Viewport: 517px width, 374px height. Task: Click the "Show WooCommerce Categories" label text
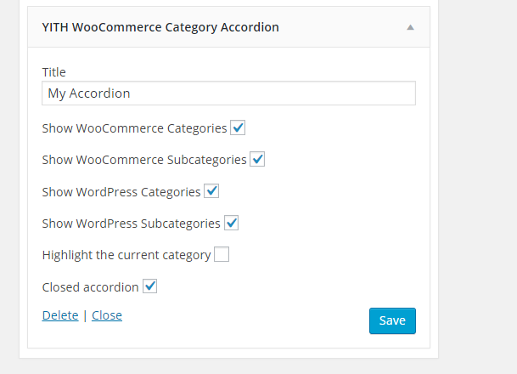click(134, 129)
